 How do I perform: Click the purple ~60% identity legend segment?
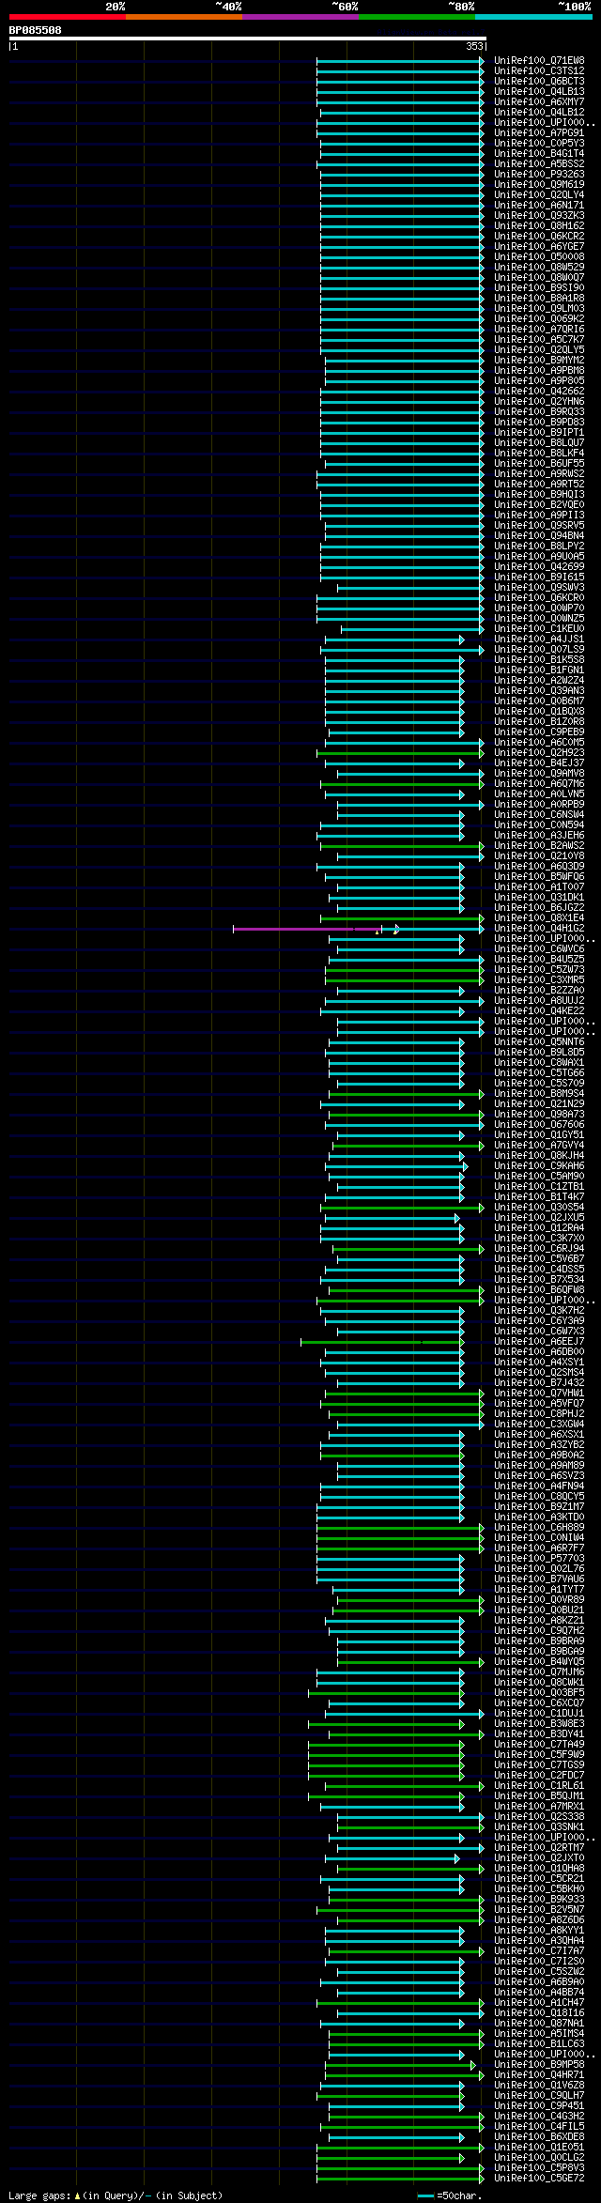(300, 17)
